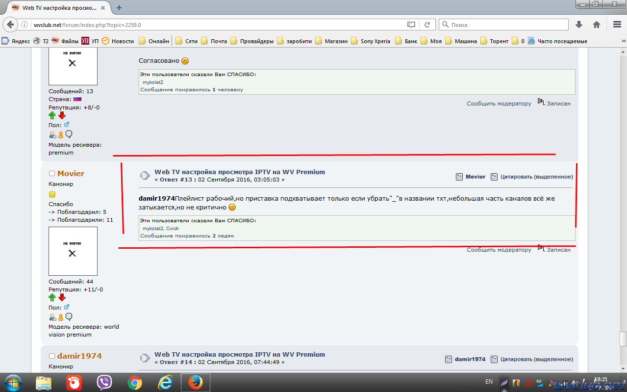Expand the заробити bookmarks folder
This screenshot has height=392, width=627.
(x=294, y=41)
